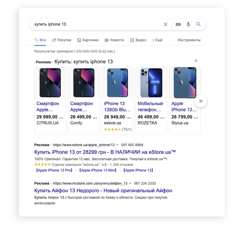Open the Видео tab
Screen dimensions: 243x231
pyautogui.click(x=138, y=40)
